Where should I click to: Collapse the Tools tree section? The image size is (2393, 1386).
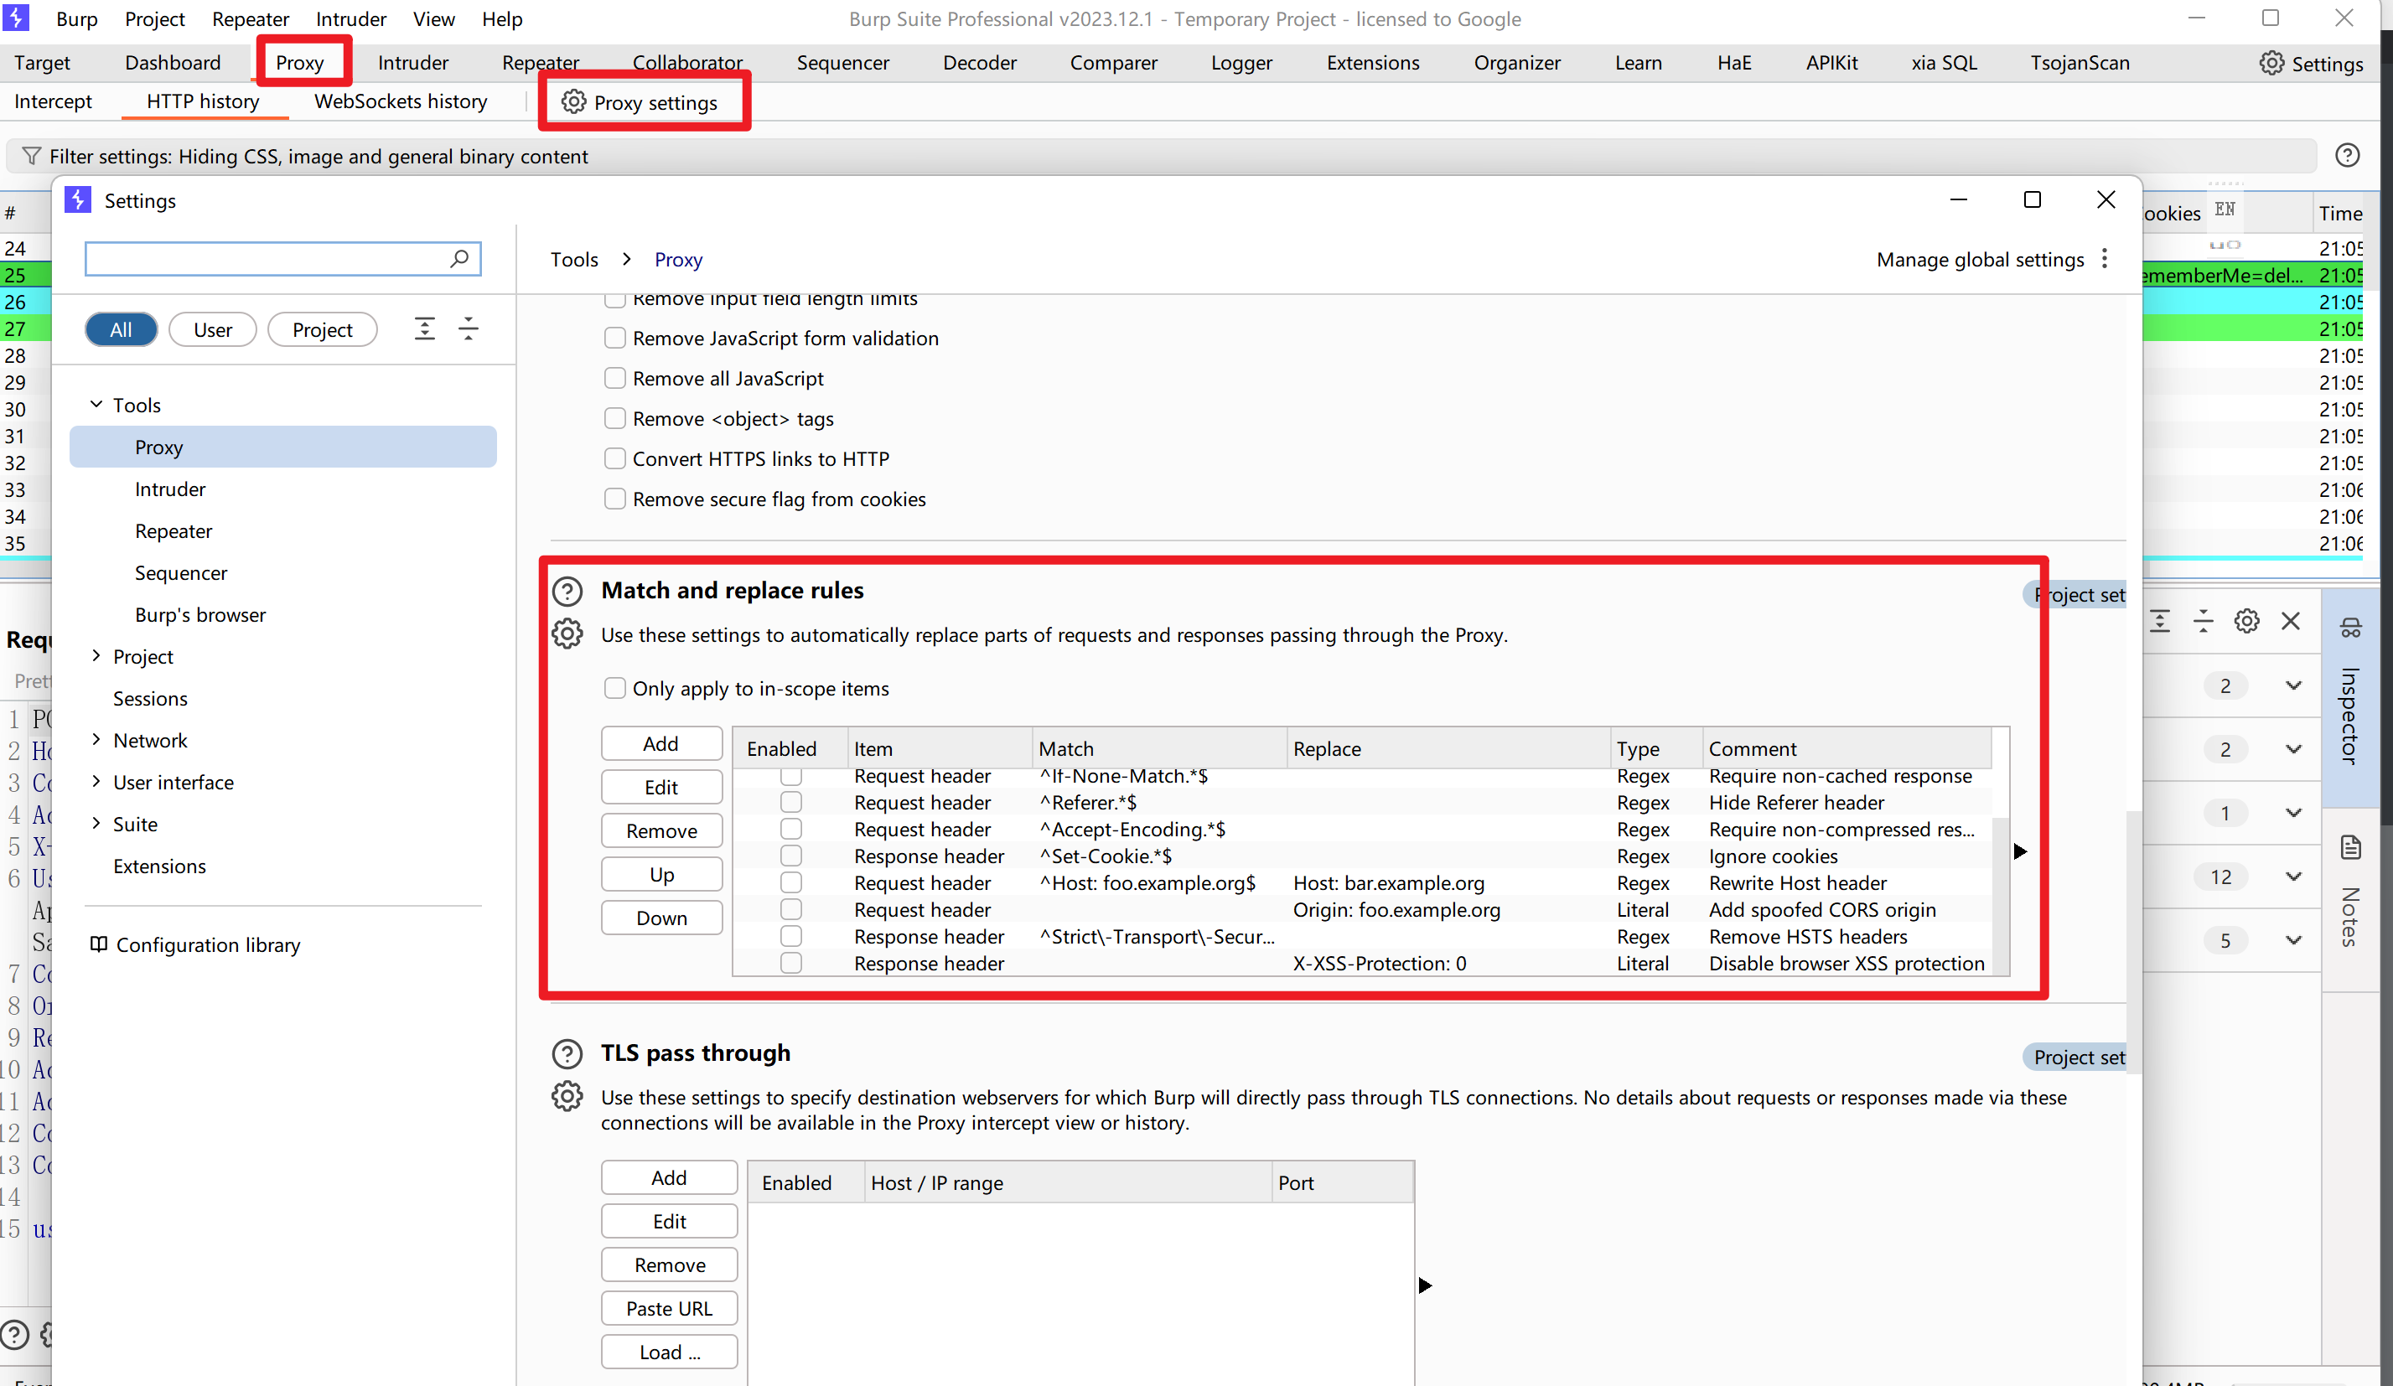96,405
